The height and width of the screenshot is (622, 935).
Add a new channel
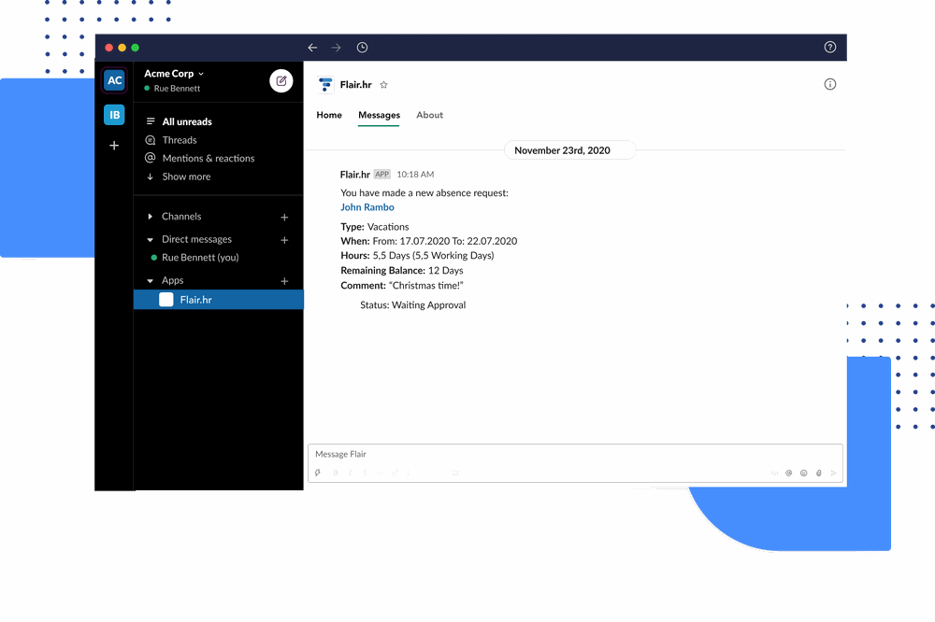click(284, 218)
